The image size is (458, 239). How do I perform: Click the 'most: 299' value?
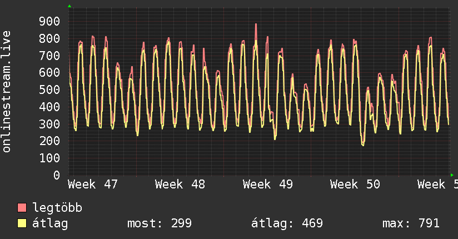click(159, 223)
